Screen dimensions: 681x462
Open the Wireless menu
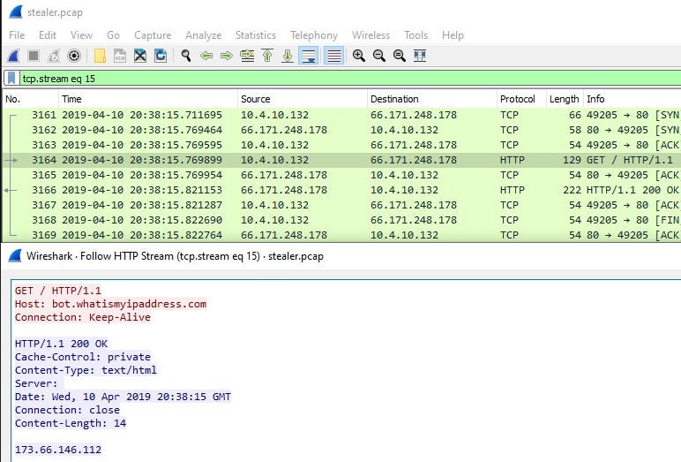pos(370,35)
